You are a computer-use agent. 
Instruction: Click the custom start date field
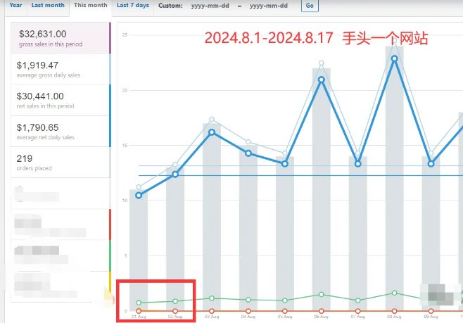point(209,6)
